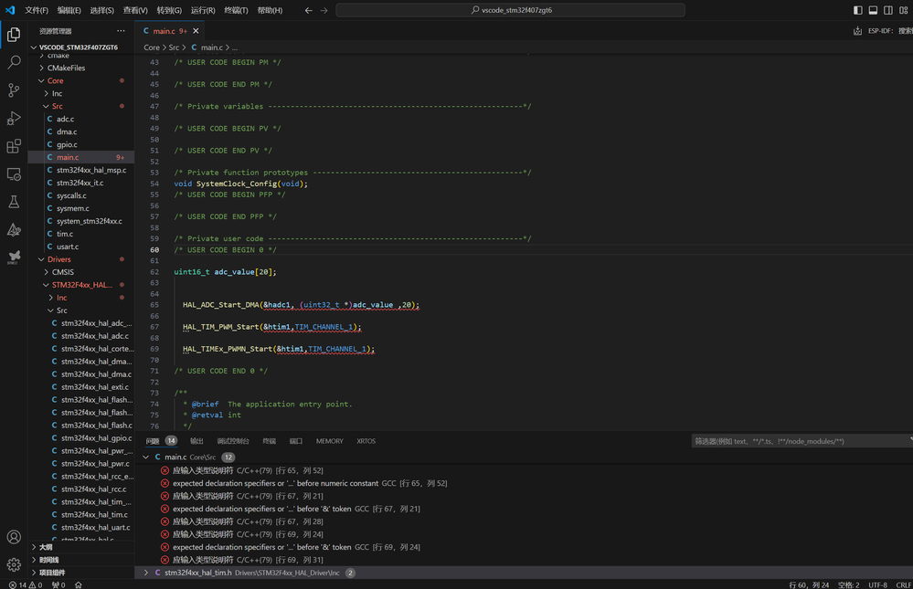Toggle the primary side bar layout button
The width and height of the screenshot is (913, 589).
pos(857,10)
